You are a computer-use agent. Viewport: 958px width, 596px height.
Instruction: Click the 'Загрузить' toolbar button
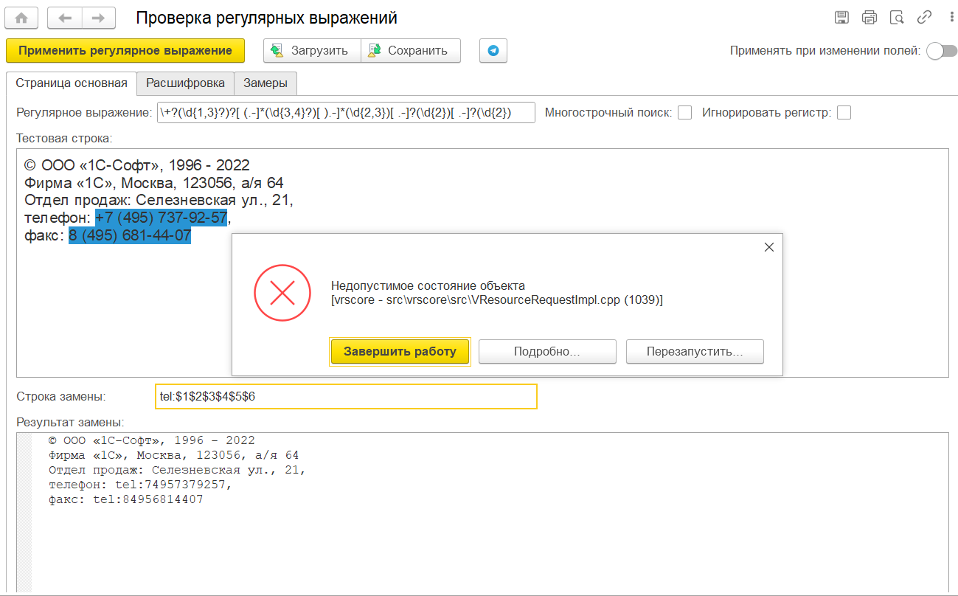(x=312, y=51)
